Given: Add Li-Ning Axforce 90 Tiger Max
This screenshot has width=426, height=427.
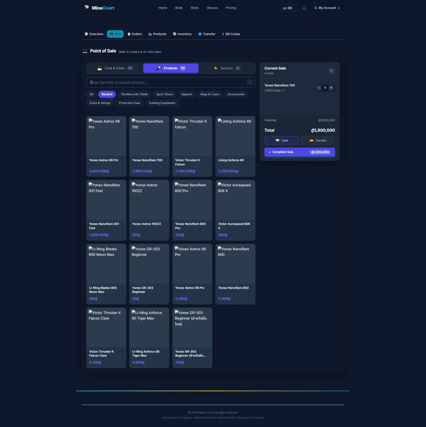Looking at the screenshot, I should pyautogui.click(x=149, y=338).
